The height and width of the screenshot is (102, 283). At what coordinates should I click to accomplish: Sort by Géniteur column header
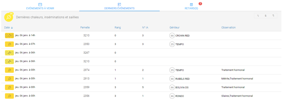point(175,28)
